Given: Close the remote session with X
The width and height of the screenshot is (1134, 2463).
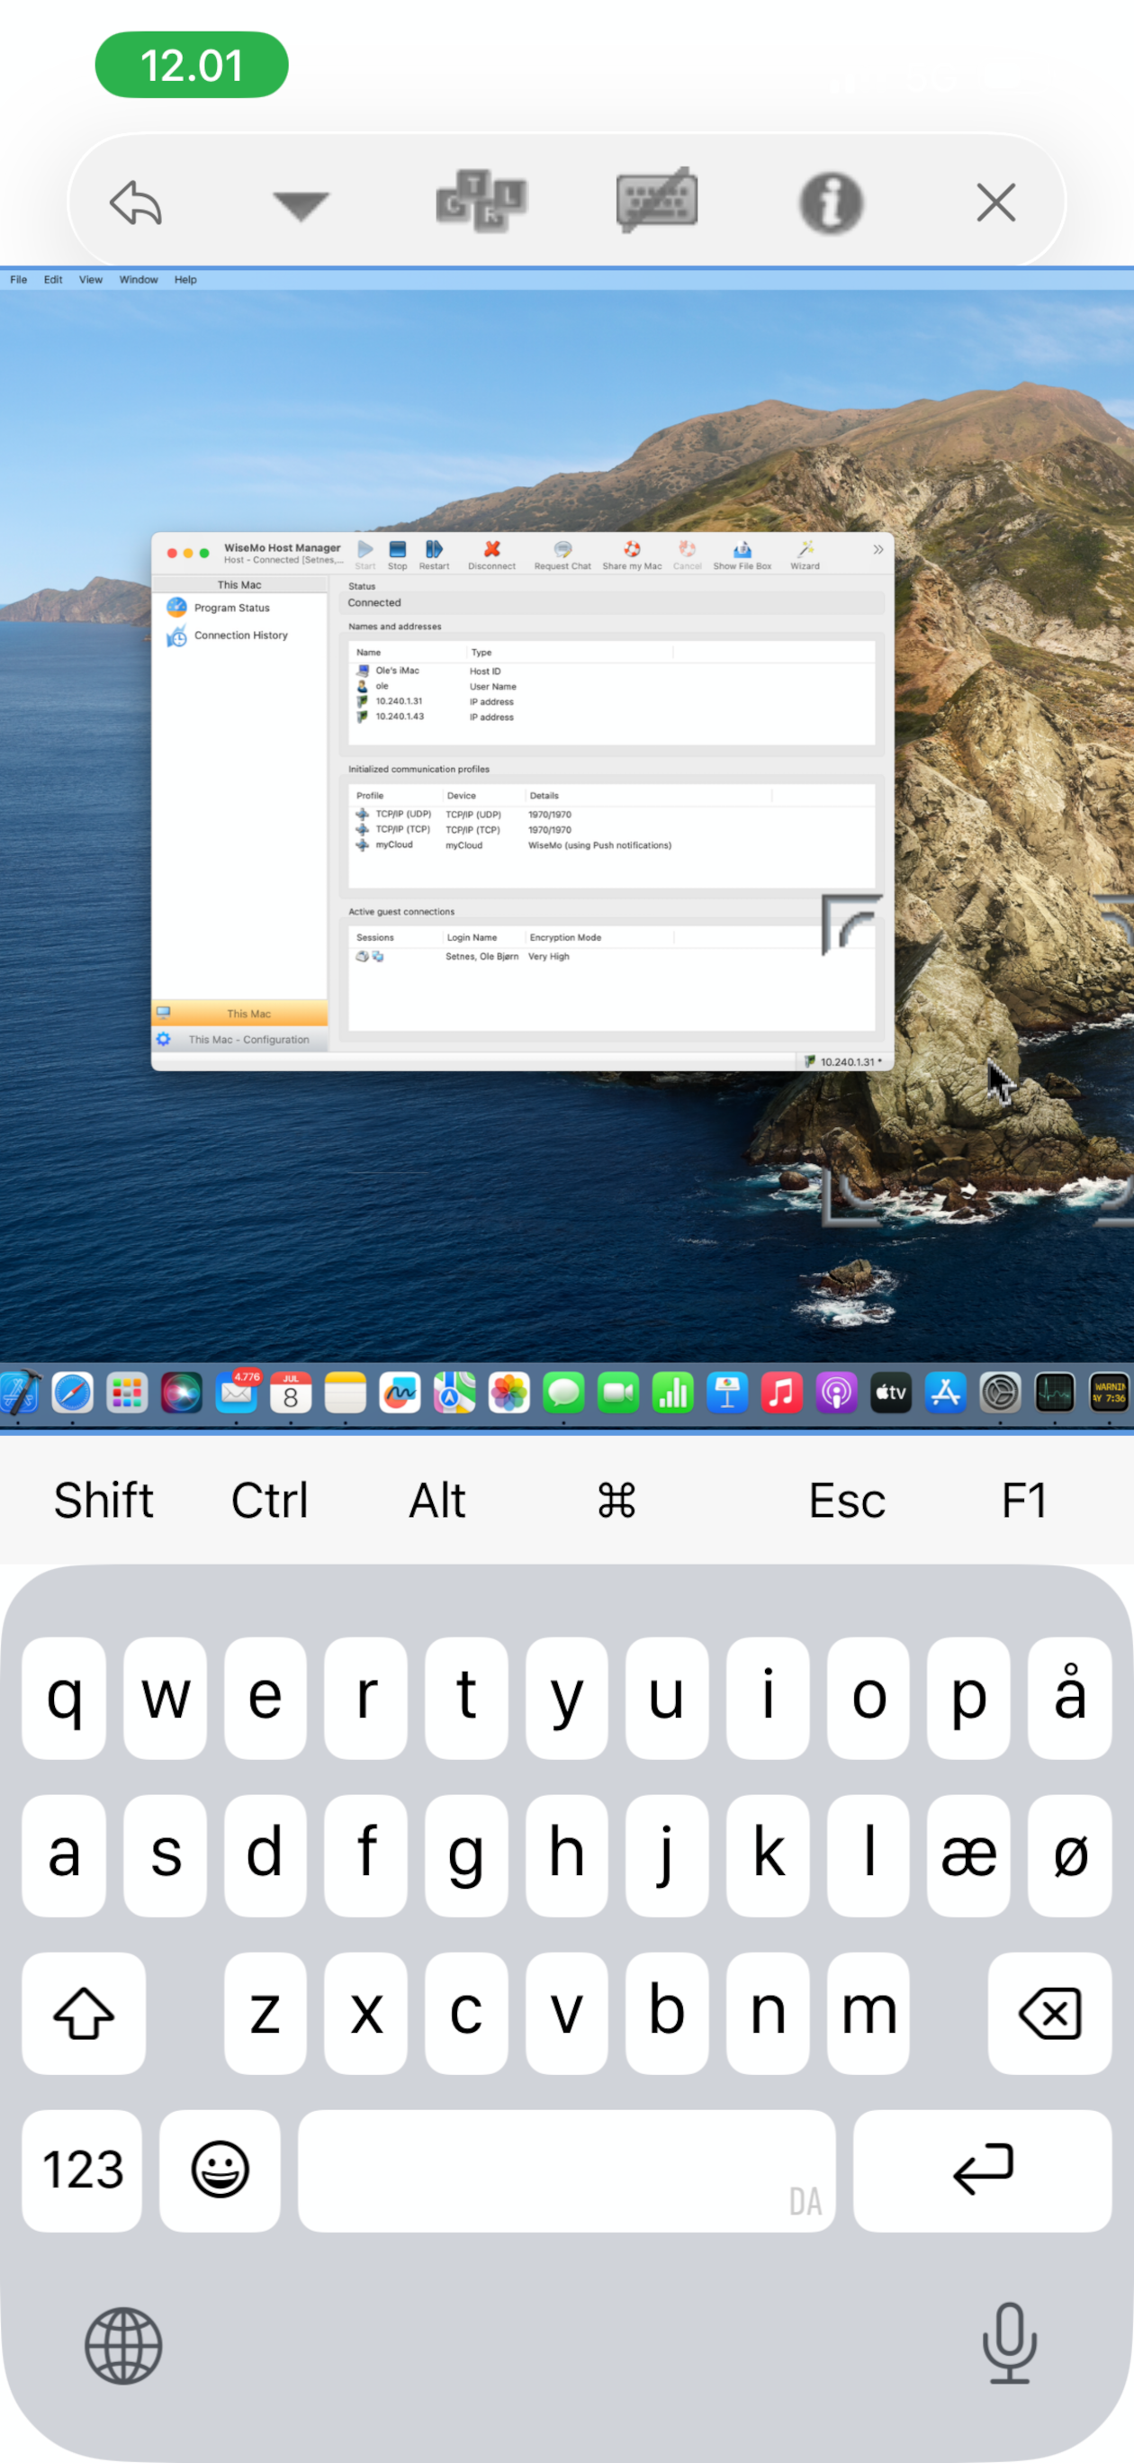Looking at the screenshot, I should click(996, 203).
